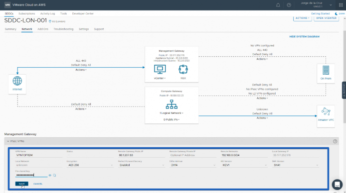This screenshot has height=193, width=346.
Task: Open Actions under Internet ALL-443 rule
Action: point(81,70)
